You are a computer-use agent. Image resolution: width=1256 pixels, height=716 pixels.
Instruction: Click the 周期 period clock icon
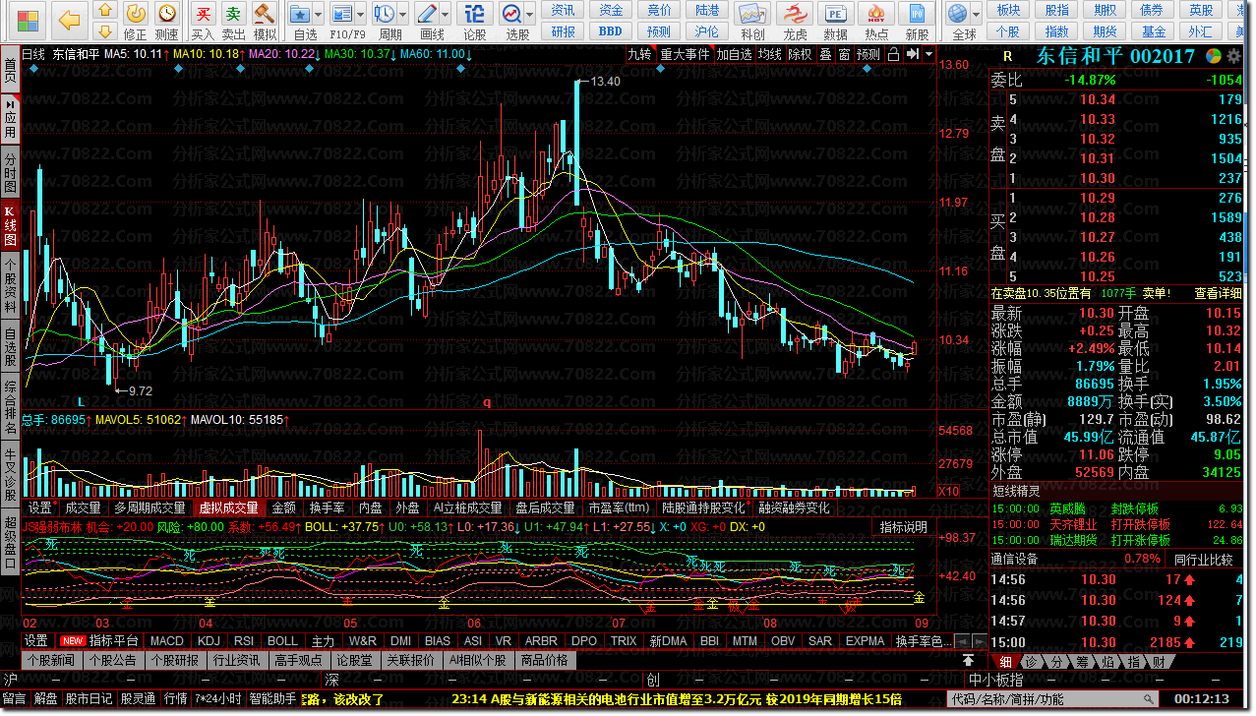(385, 14)
